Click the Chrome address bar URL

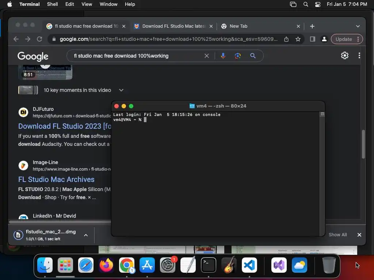[168, 39]
